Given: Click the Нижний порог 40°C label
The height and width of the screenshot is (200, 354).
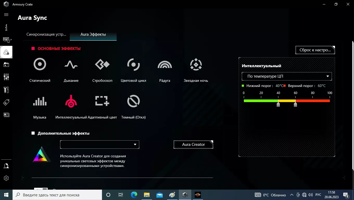Looking at the screenshot, I should coord(263,86).
